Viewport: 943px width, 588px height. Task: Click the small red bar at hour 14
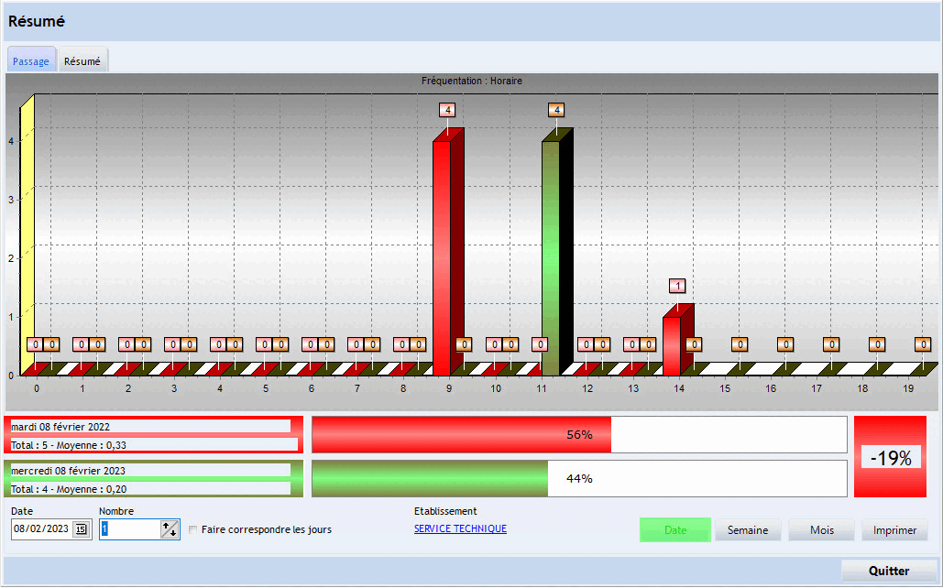point(672,345)
